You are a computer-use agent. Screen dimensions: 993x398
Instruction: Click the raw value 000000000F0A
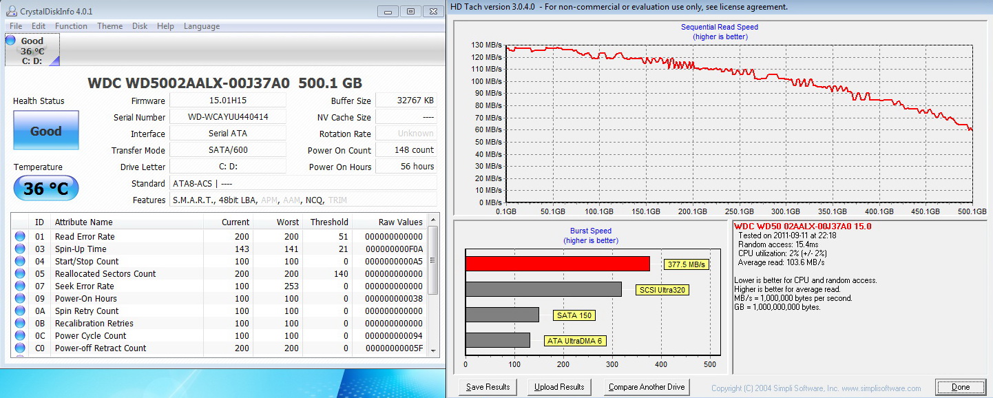(394, 249)
